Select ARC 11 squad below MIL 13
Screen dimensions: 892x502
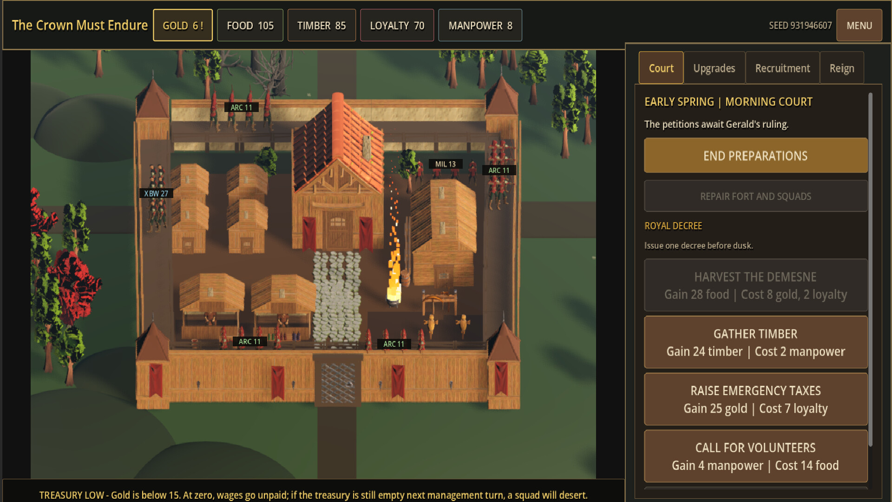point(498,170)
